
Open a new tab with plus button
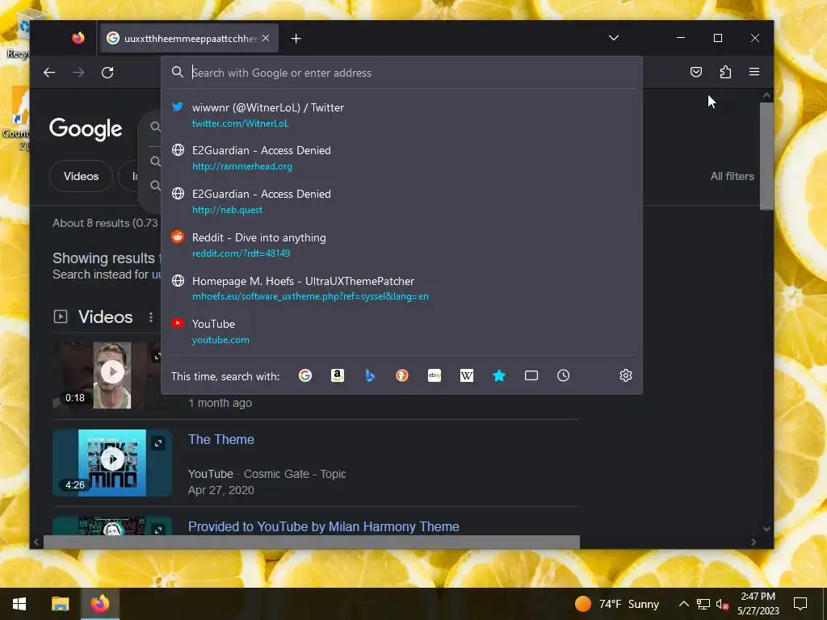point(296,39)
